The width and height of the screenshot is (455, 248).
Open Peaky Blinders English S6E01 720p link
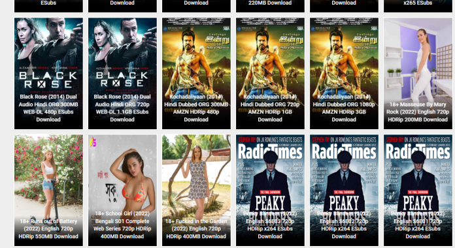tap(418, 190)
